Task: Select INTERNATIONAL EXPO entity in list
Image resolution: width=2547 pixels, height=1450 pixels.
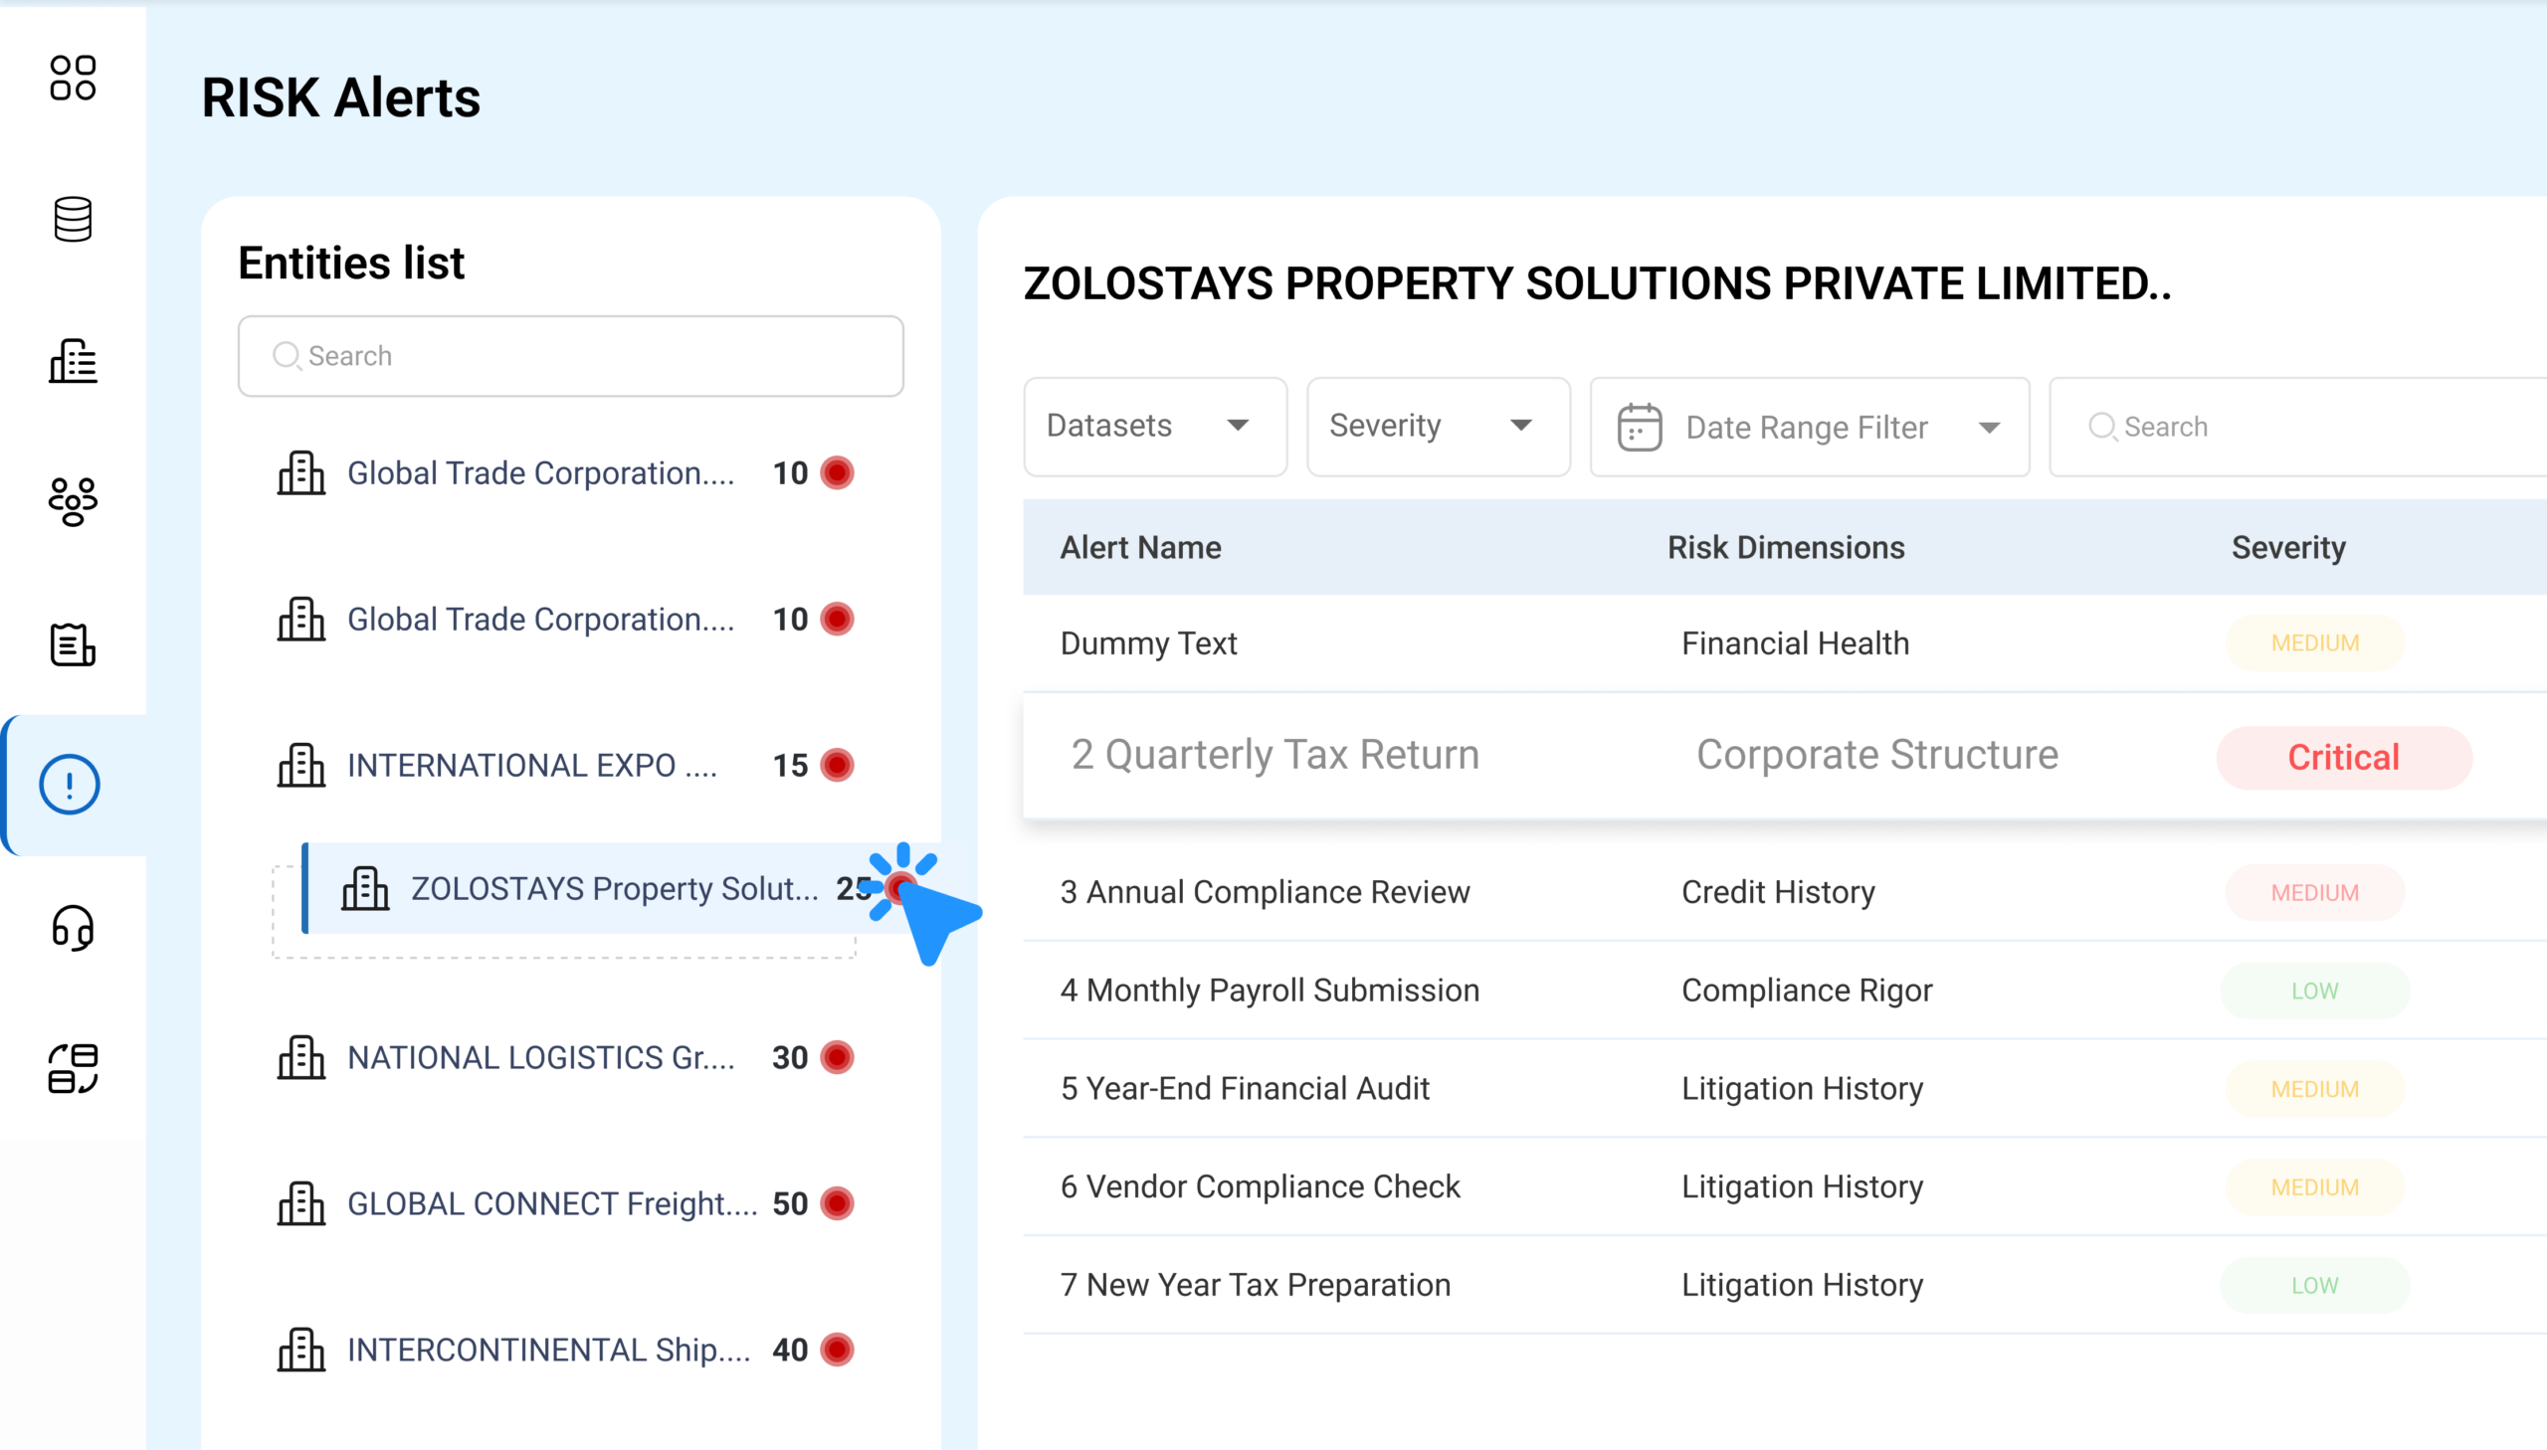Action: [x=531, y=765]
